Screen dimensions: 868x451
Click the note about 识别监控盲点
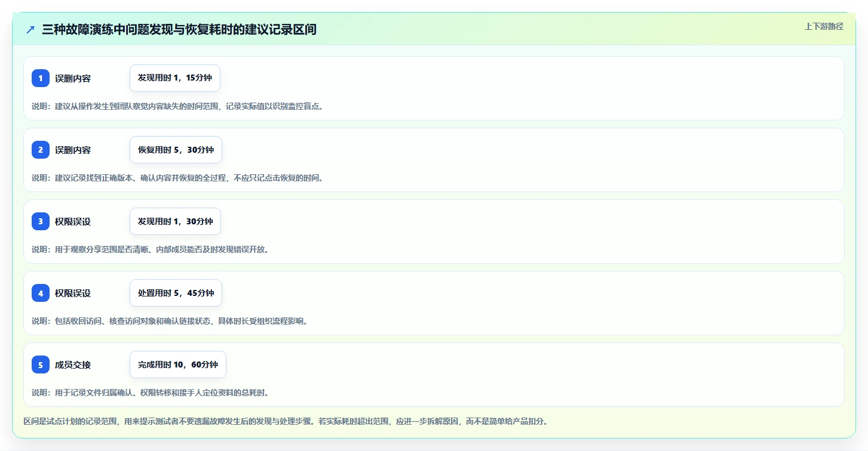point(177,106)
